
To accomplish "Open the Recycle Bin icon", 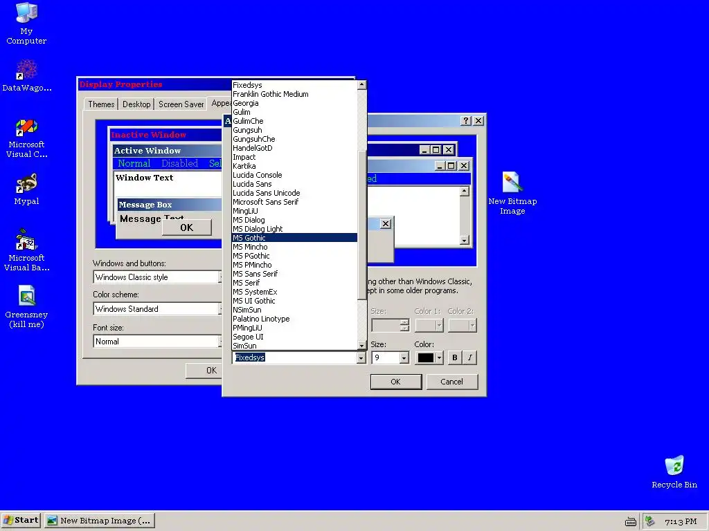I will pyautogui.click(x=674, y=472).
